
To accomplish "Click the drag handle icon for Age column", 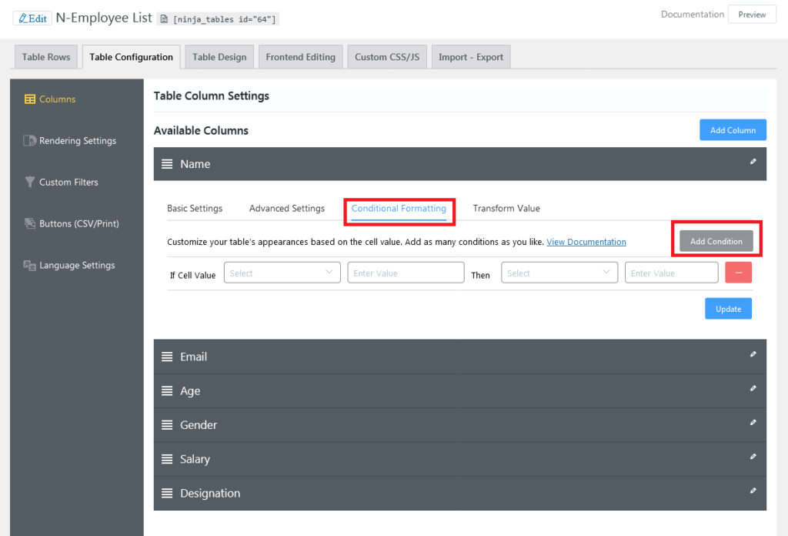I will (x=167, y=391).
